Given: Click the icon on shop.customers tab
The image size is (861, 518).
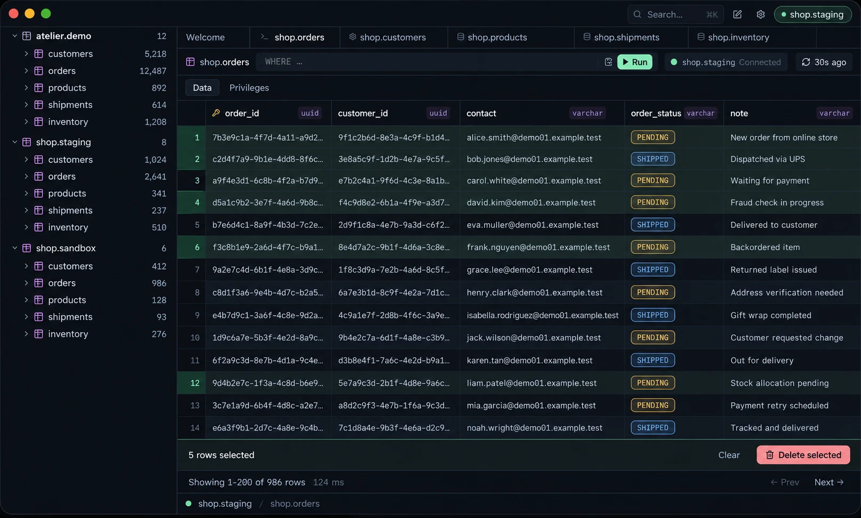Looking at the screenshot, I should (353, 37).
